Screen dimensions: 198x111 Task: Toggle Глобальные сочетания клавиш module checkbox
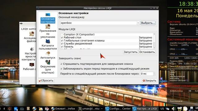click(62, 40)
